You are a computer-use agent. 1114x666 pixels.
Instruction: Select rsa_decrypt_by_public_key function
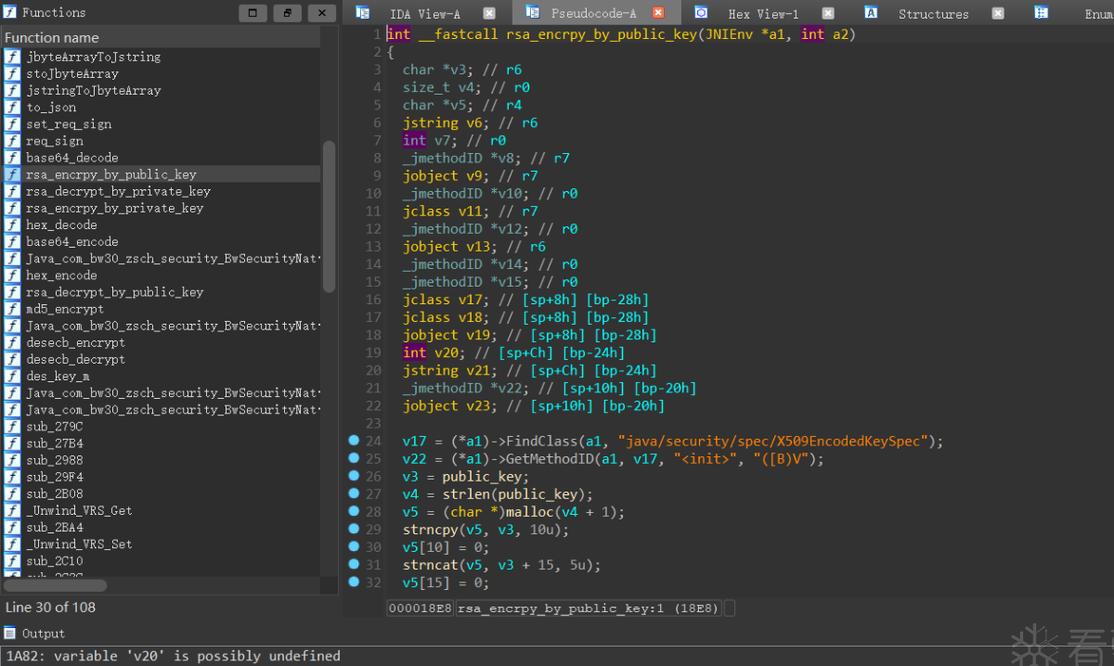coord(114,292)
